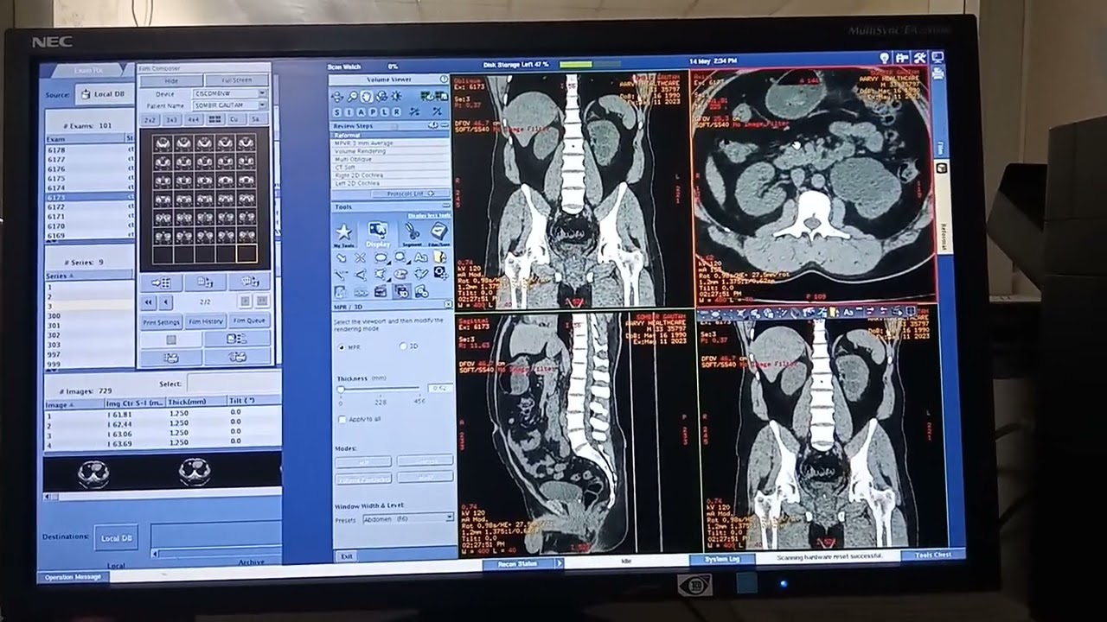The width and height of the screenshot is (1107, 622).
Task: Select the pan hand tool in Volume Viewer
Action: [367, 97]
